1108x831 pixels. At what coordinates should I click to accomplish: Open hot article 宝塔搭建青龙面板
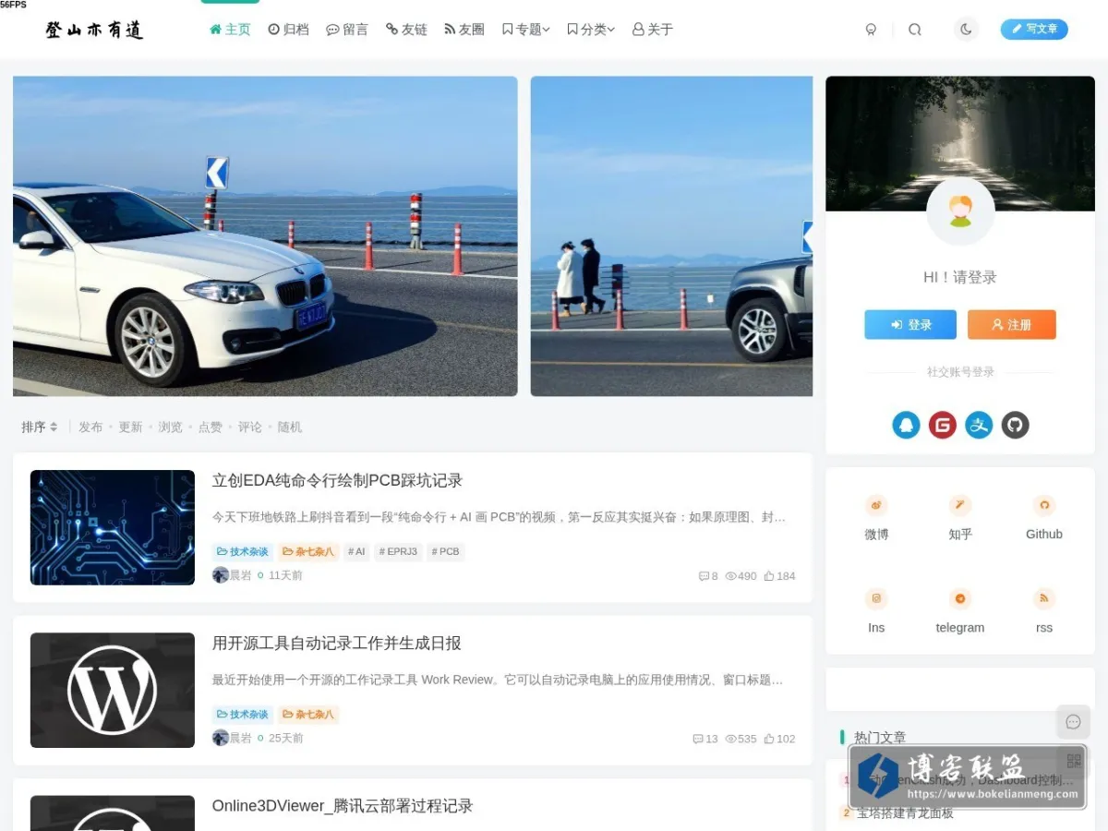click(905, 813)
